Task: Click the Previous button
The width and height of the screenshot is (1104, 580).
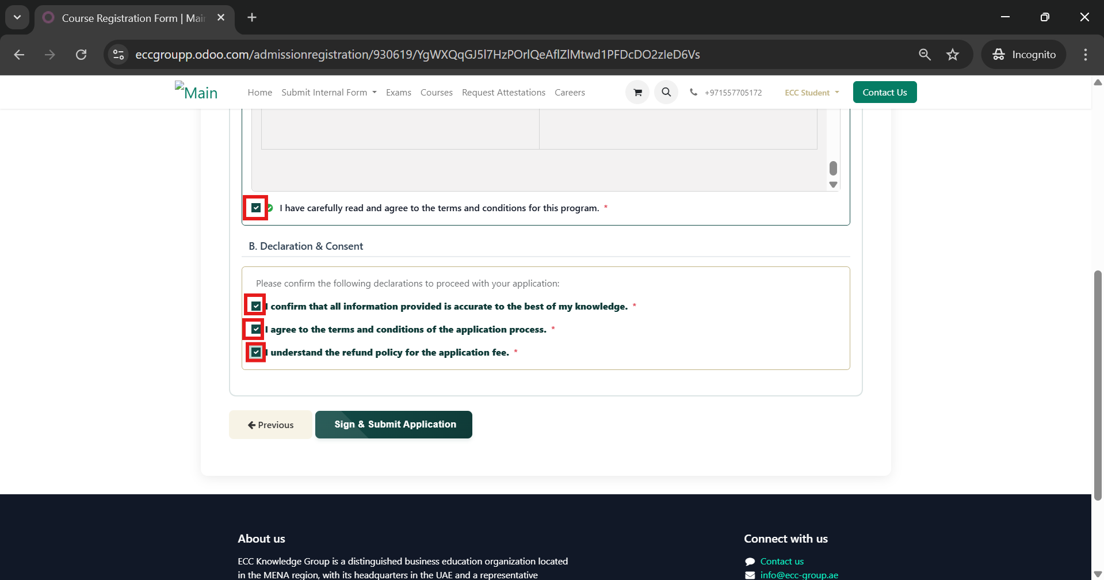Action: coord(270,425)
